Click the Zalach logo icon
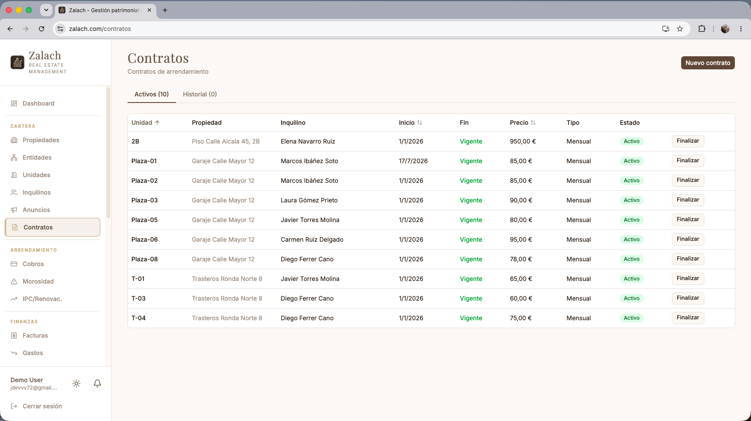Image resolution: width=751 pixels, height=421 pixels. [x=17, y=62]
